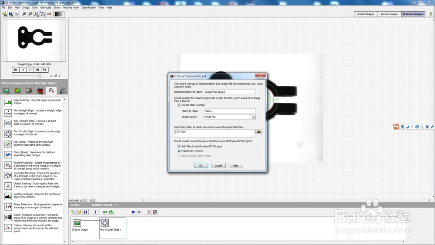Switch to the Acquire Images tab
This screenshot has width=435, height=245.
tap(366, 14)
